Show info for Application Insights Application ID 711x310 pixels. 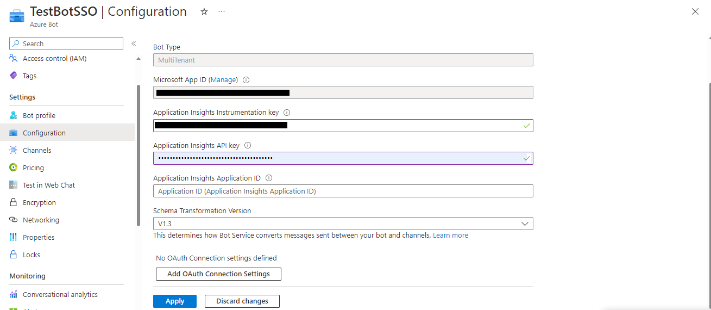point(269,178)
